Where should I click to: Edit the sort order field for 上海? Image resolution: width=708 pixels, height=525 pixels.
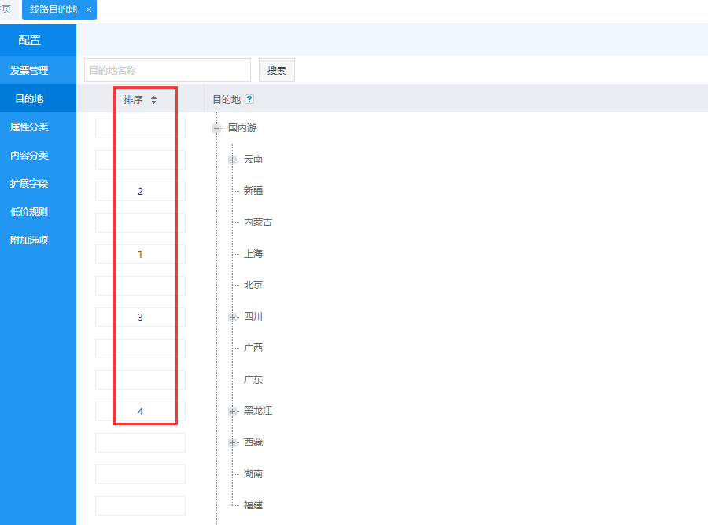(x=140, y=255)
